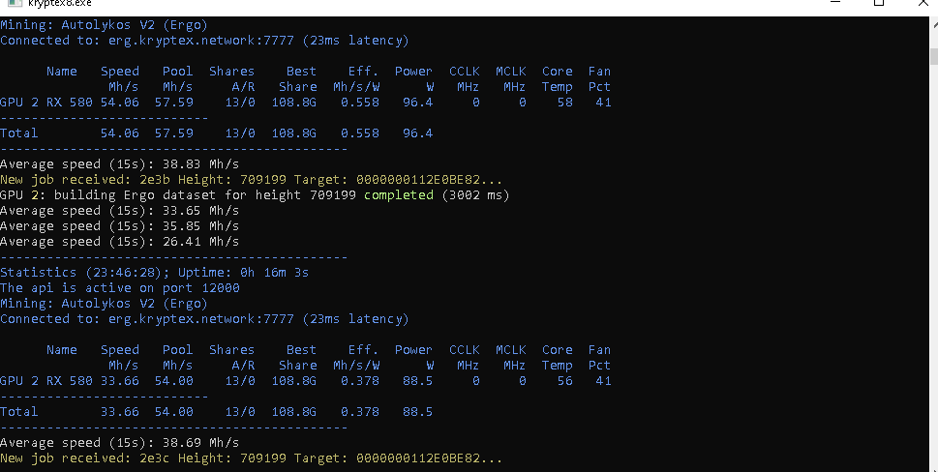Maximize the kryptex8.exe console window

(879, 2)
